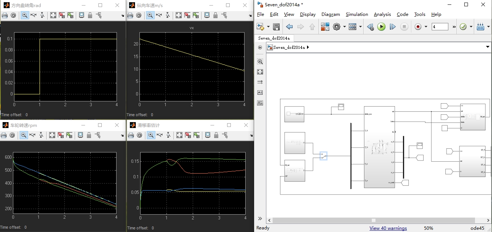492x232 pixels.
Task: Toggle Zoom mode in 方向盘转角rad scope
Action: (x=25, y=15)
